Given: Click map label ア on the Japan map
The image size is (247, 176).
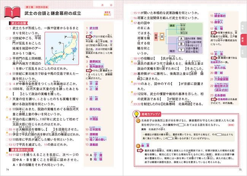Looking at the screenshot, I should click(x=65, y=37).
